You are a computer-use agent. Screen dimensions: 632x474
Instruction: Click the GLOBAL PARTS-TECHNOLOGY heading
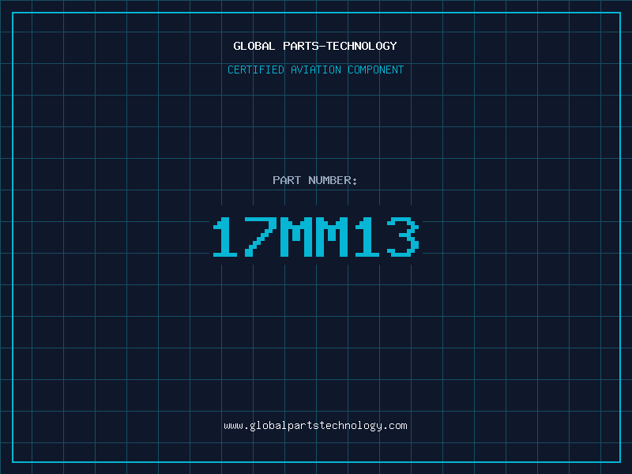point(315,46)
